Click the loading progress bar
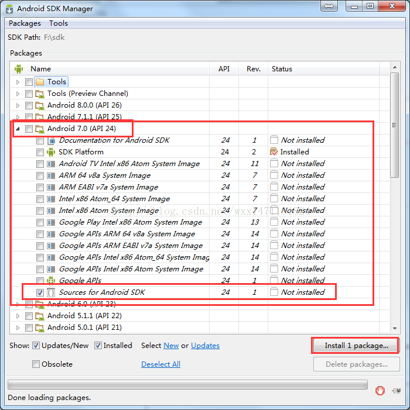The image size is (410, 410). pyautogui.click(x=187, y=385)
